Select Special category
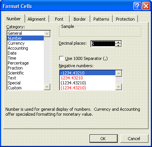The image size is (152, 147). 26,83
